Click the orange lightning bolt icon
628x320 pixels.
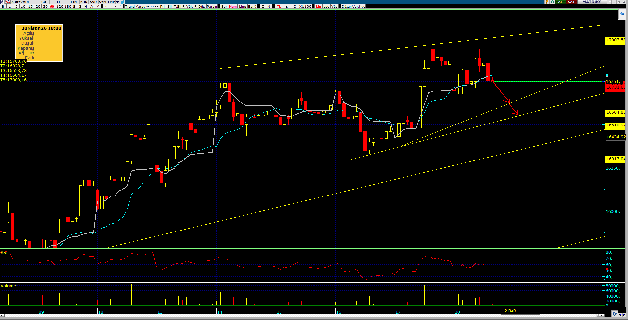coord(547,2)
